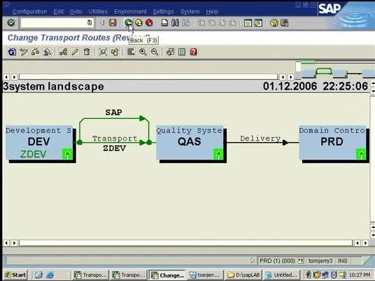This screenshot has width=375, height=281.
Task: Click the Save diskette icon
Action: (113, 23)
